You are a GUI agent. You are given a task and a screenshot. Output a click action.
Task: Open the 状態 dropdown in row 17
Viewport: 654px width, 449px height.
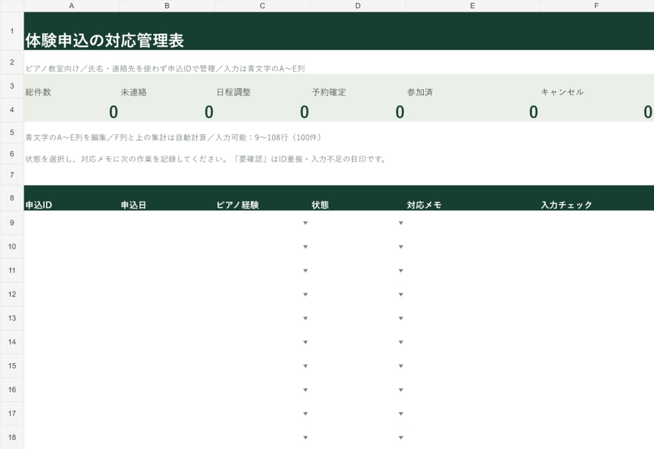tap(401, 413)
